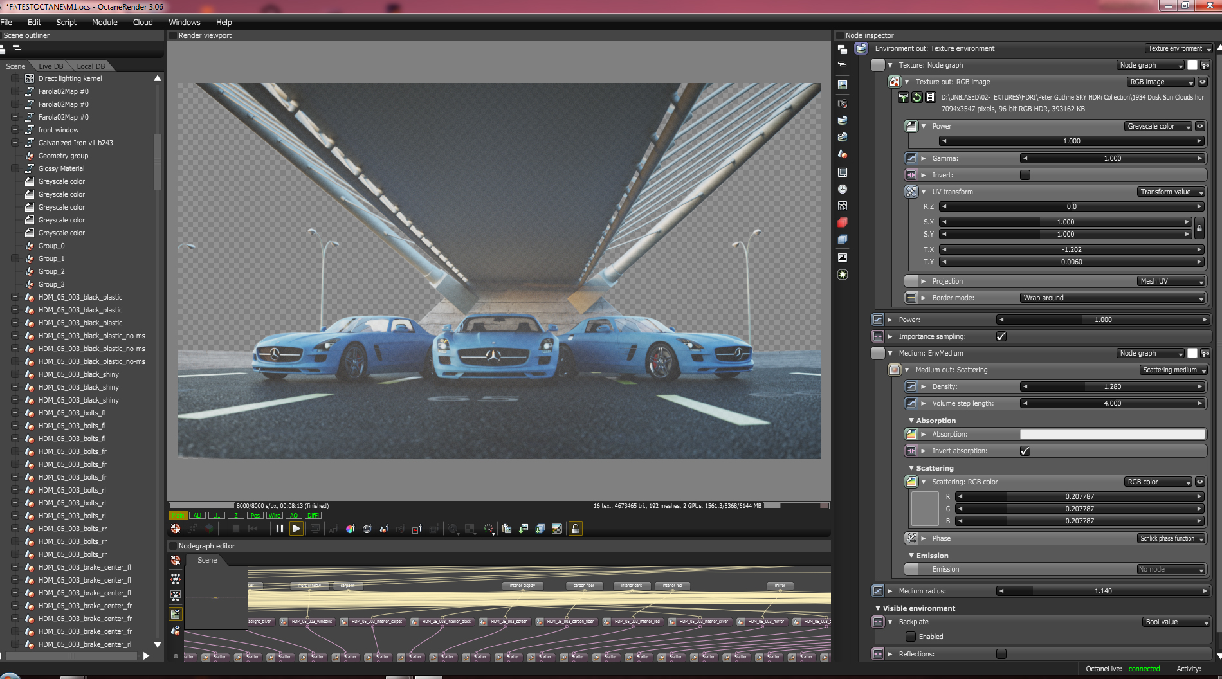Toggle the eye icon beside Greyscale color dropdown
1222x679 pixels.
(1200, 126)
